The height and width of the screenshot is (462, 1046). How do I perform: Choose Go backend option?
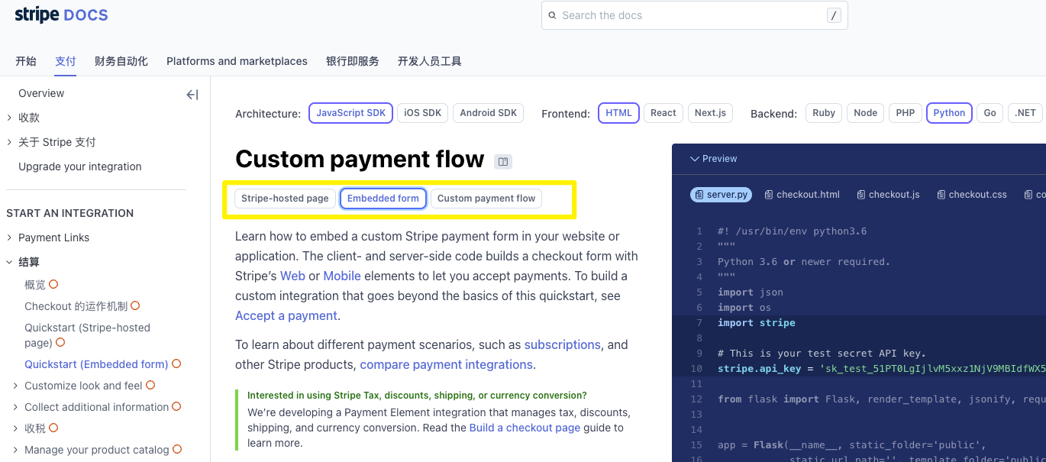pos(990,113)
